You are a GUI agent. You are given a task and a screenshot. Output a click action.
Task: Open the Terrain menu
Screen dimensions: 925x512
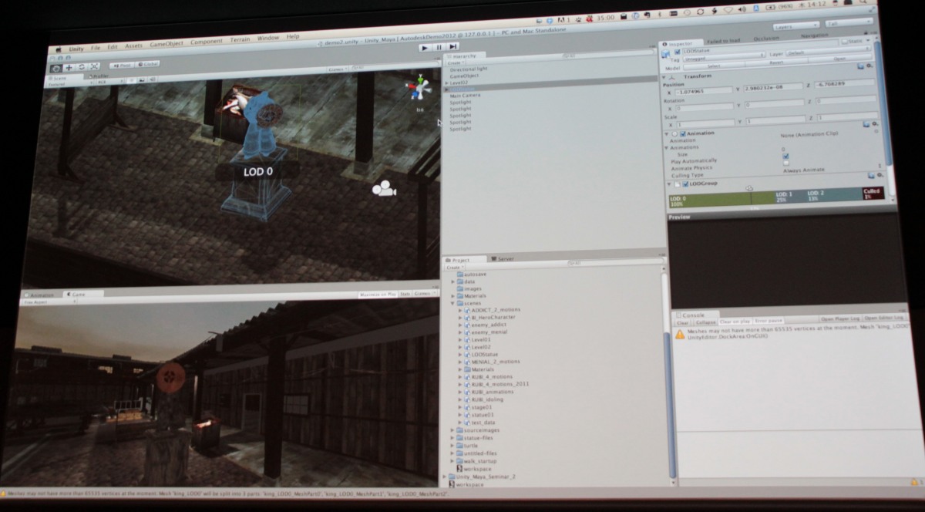pos(240,39)
